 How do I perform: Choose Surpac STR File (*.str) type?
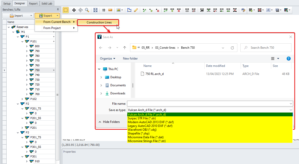pos(141,118)
